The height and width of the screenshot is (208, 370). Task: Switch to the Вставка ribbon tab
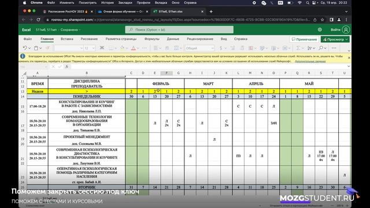(67, 39)
